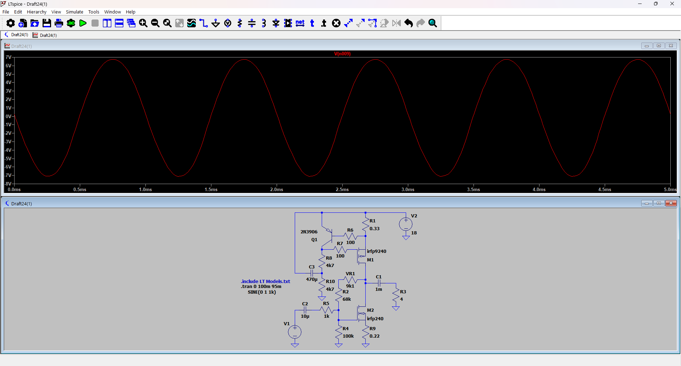The image size is (681, 366).
Task: Place a voltage source
Action: pos(228,23)
